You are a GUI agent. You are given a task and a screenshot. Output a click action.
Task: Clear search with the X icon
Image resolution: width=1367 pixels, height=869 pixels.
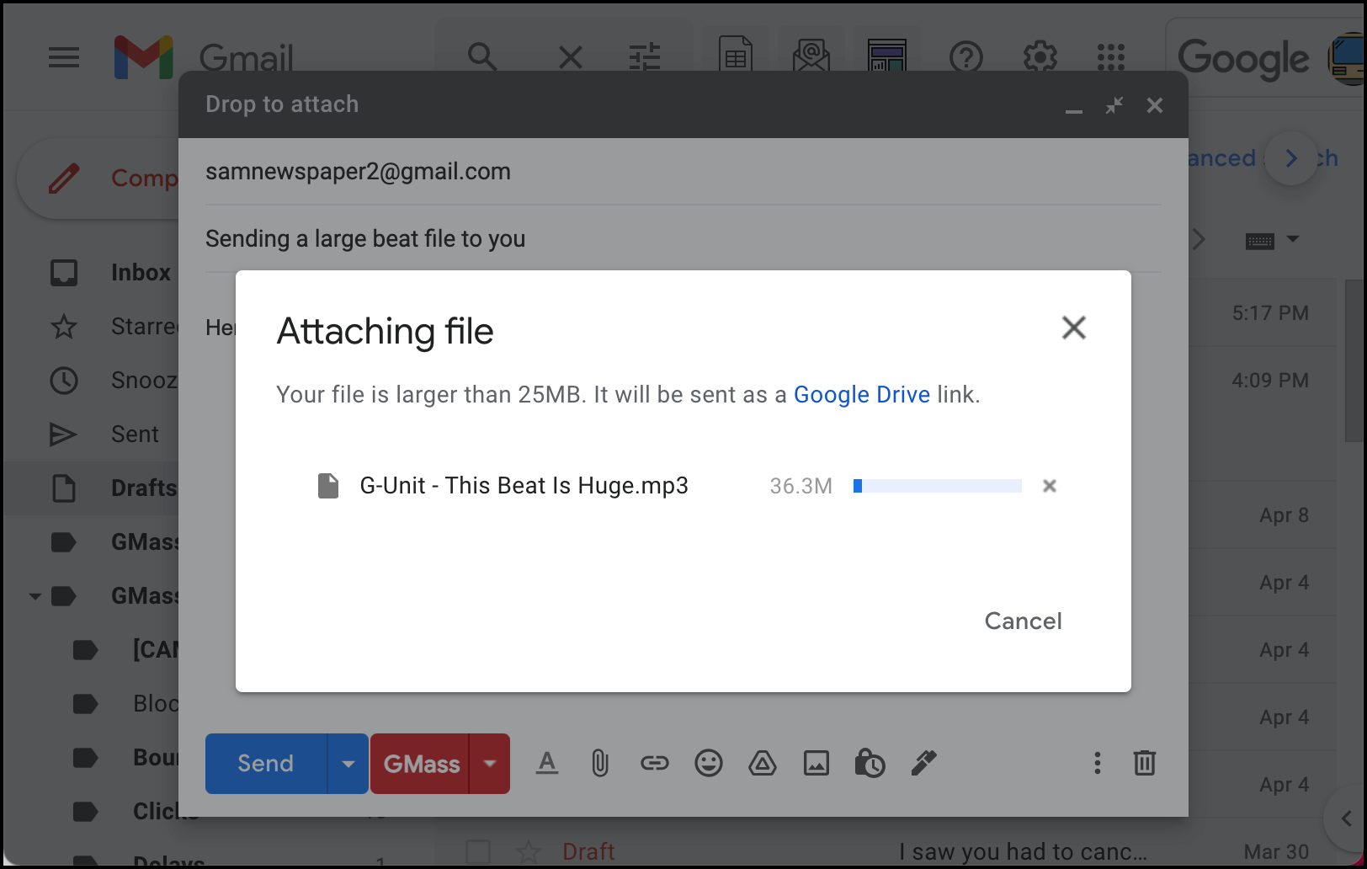tap(571, 57)
